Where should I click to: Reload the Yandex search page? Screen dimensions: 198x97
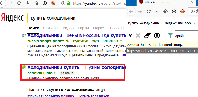19,3
